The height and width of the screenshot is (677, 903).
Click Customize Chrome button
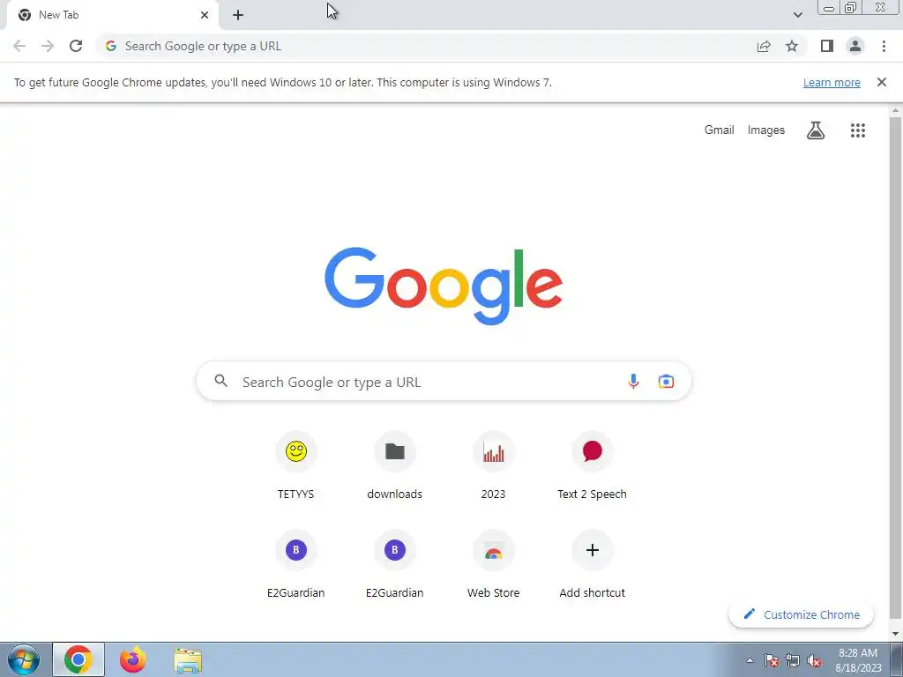click(801, 614)
